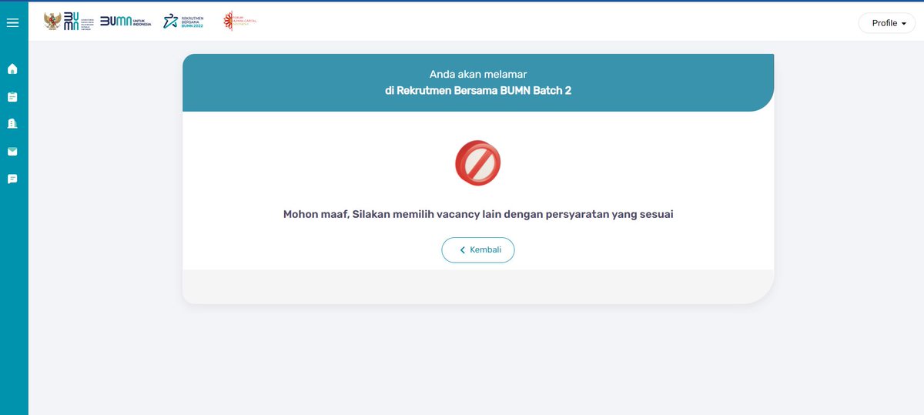
Task: Select 'di Rekrutmen Bersama BUMN Batch 2' text
Action: 478,91
